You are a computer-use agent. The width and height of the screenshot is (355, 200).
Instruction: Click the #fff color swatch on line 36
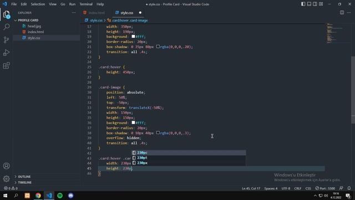133,123
